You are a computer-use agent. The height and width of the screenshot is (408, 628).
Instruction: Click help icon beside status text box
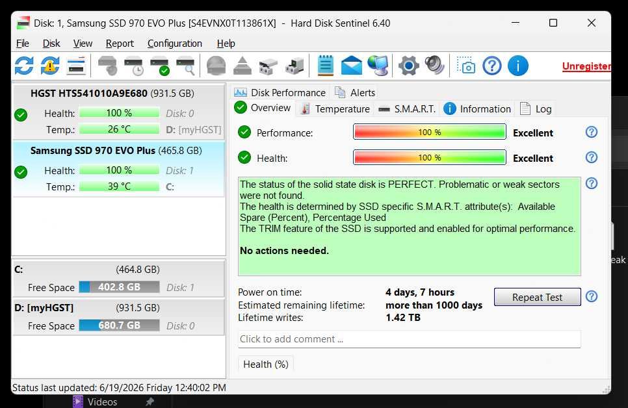[591, 183]
